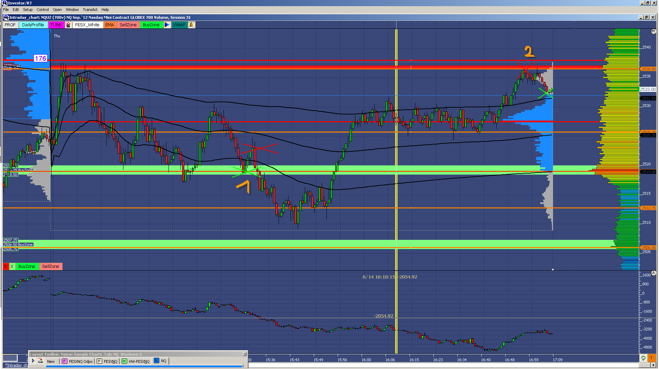
Task: Toggle the VWAP indicator button
Action: [179, 25]
